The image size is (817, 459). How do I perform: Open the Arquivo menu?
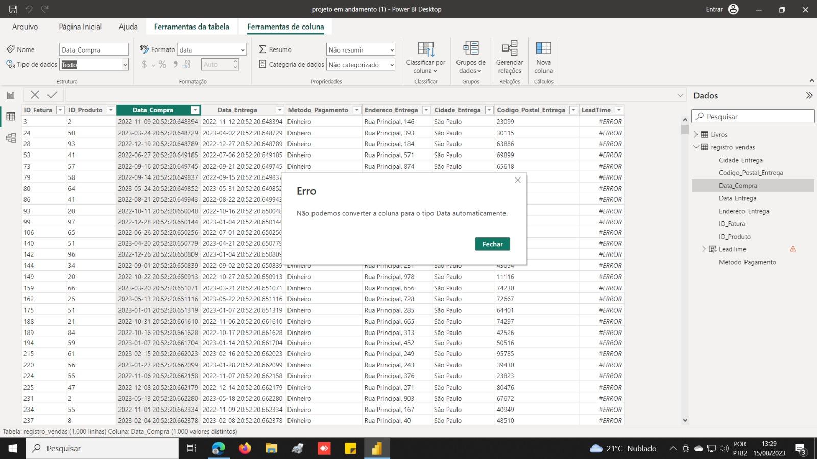click(25, 27)
